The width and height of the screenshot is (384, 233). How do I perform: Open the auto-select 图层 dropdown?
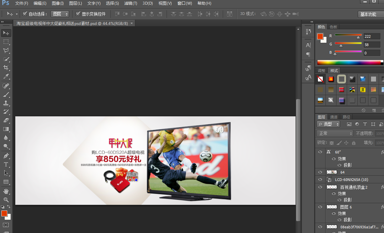pyautogui.click(x=60, y=14)
